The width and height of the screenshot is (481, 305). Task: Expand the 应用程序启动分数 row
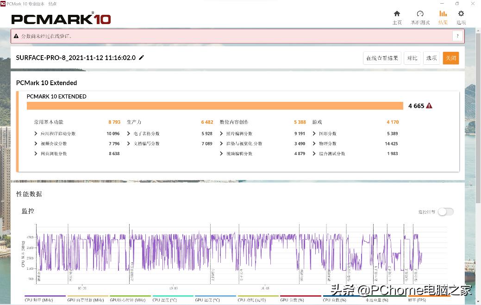click(36, 134)
